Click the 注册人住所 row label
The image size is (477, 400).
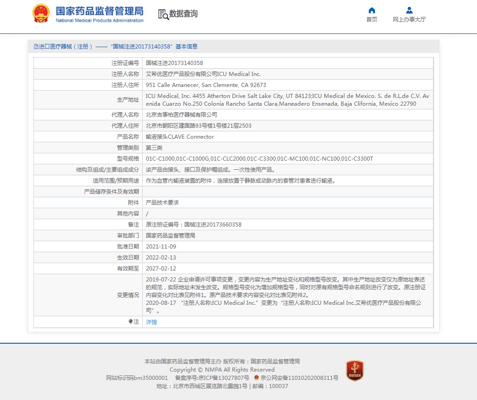pos(125,85)
